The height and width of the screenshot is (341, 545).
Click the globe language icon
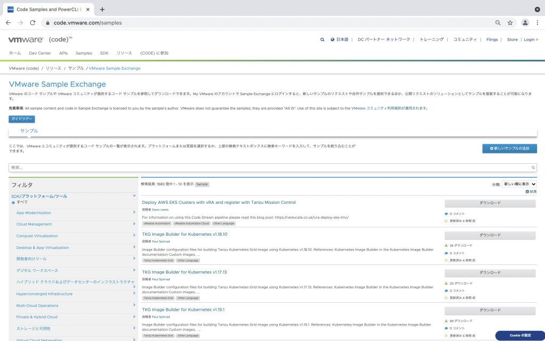pyautogui.click(x=333, y=39)
